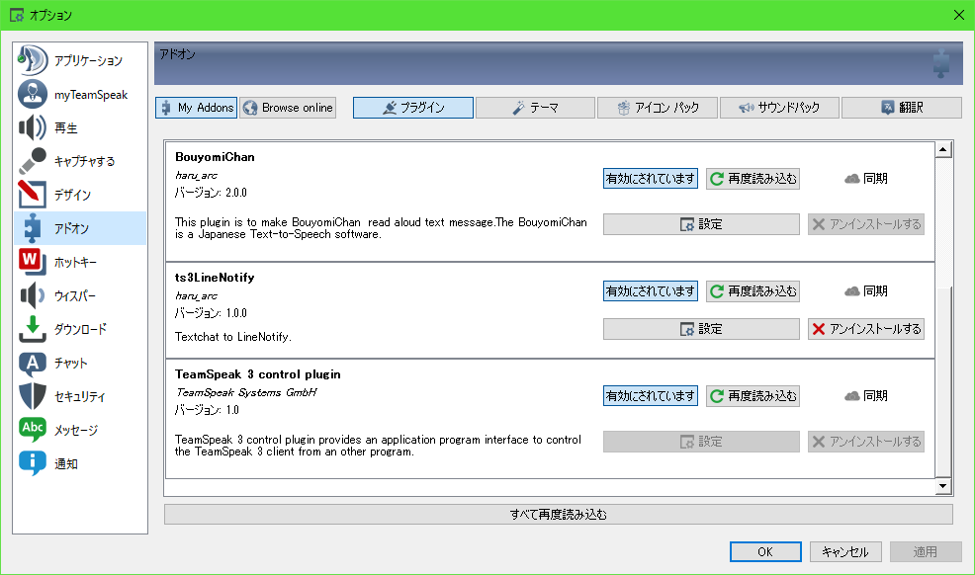Switch to the プラグイン tab

point(413,108)
